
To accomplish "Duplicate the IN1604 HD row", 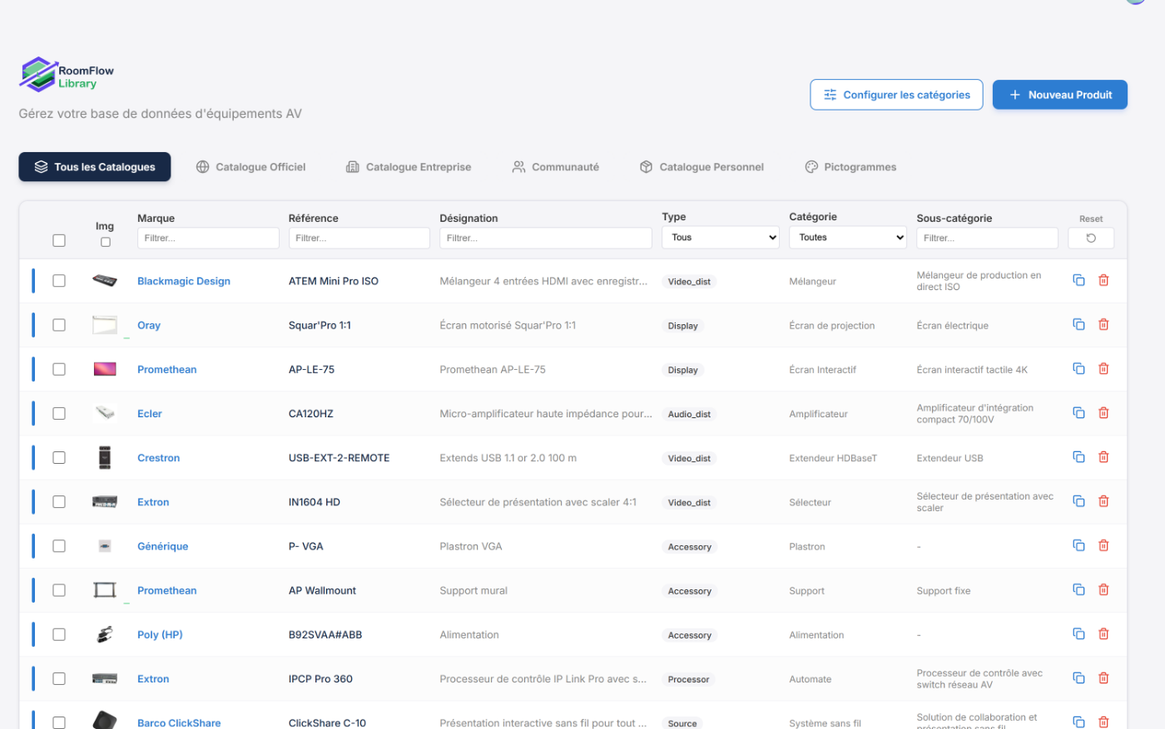I will [1078, 500].
